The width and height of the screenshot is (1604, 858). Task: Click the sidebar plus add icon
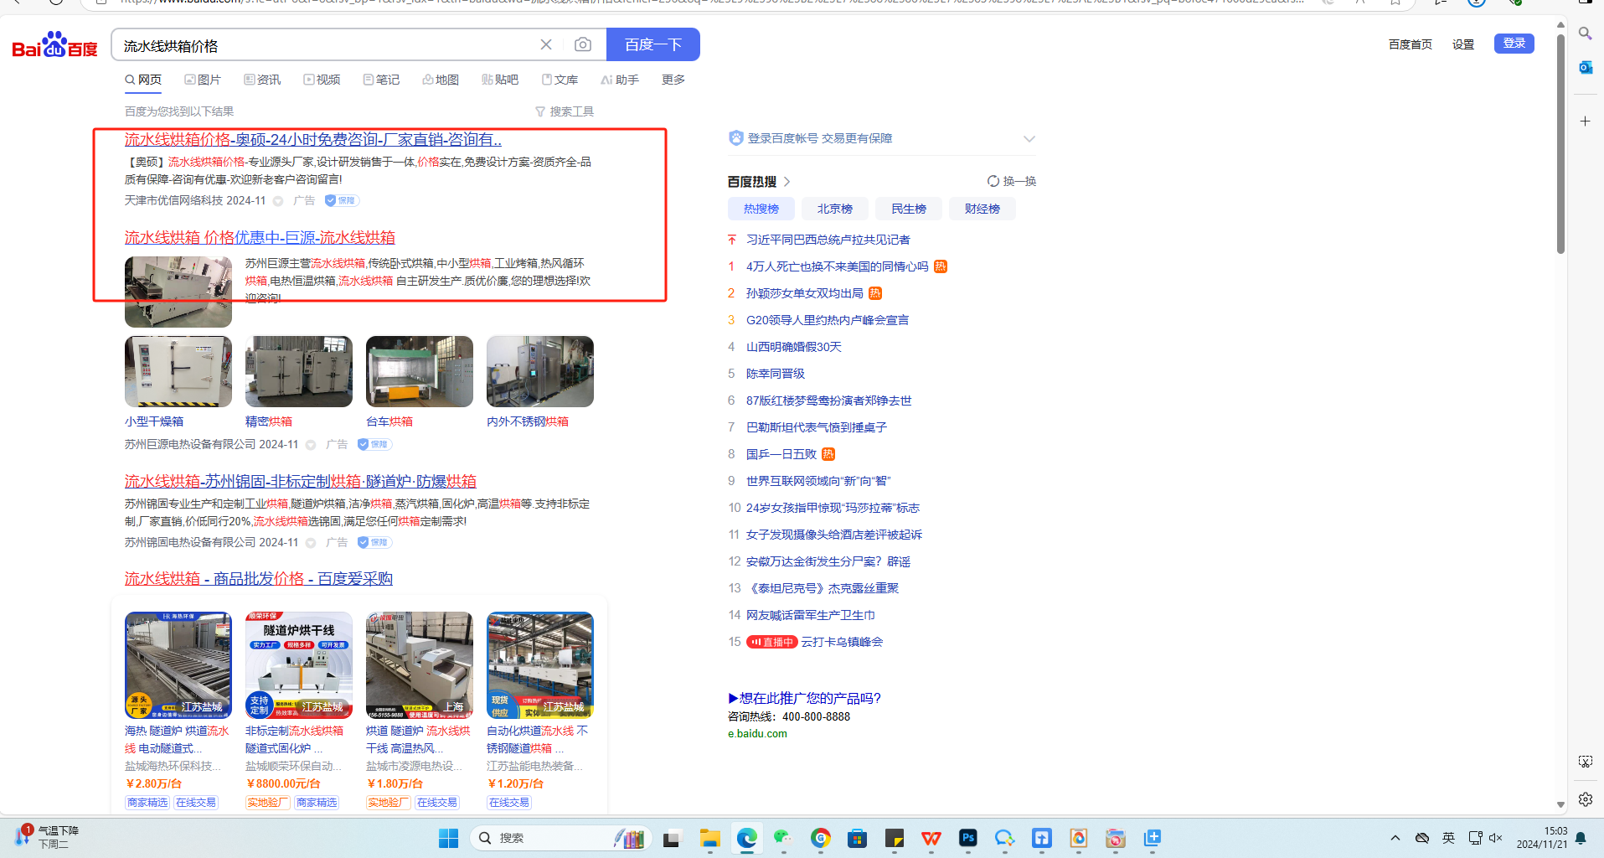pyautogui.click(x=1585, y=121)
